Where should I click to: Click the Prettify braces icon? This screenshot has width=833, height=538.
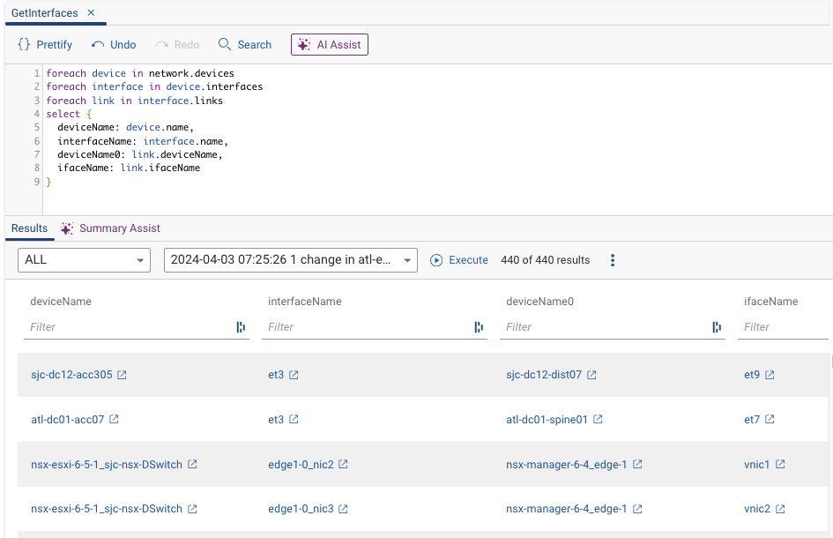click(25, 45)
